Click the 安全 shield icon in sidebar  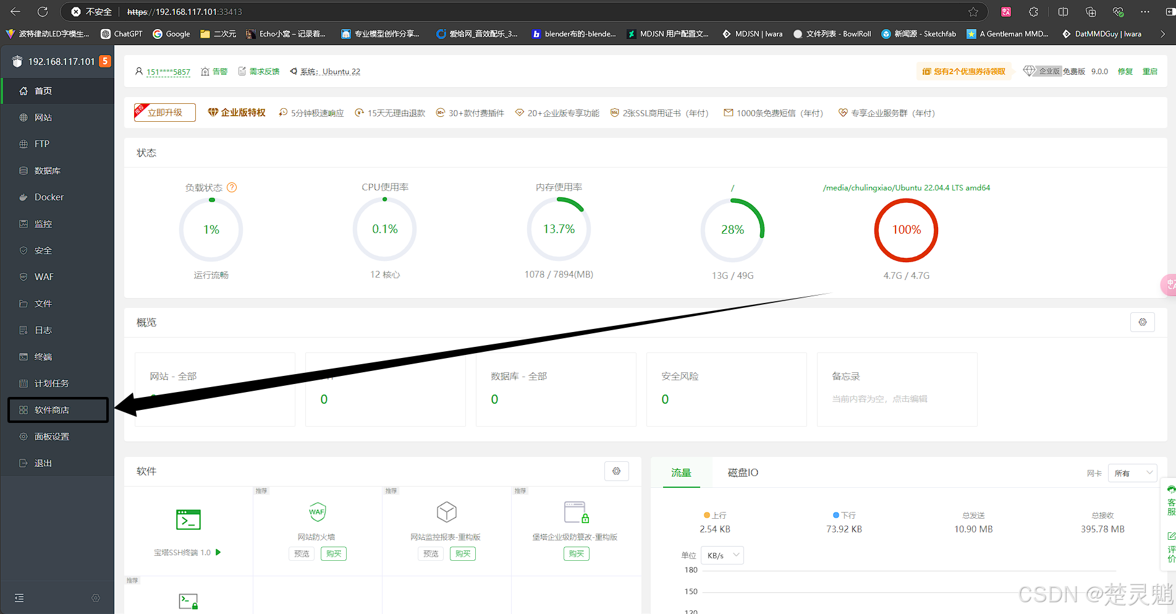click(x=23, y=250)
